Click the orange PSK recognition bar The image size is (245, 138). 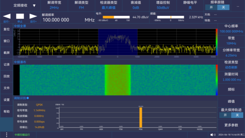click(141, 117)
